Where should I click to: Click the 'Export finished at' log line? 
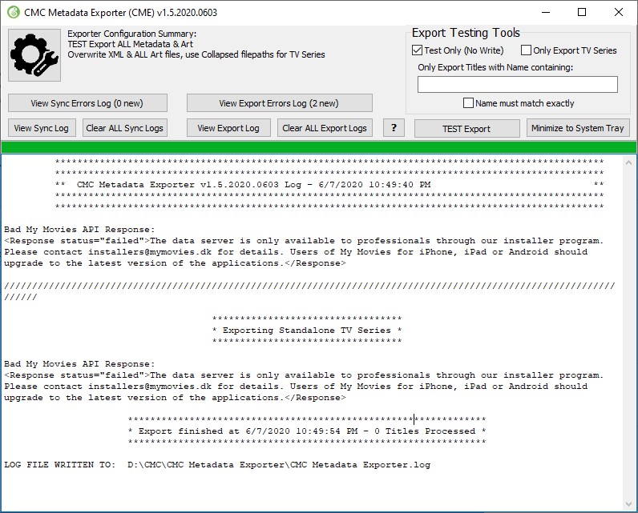coord(307,431)
